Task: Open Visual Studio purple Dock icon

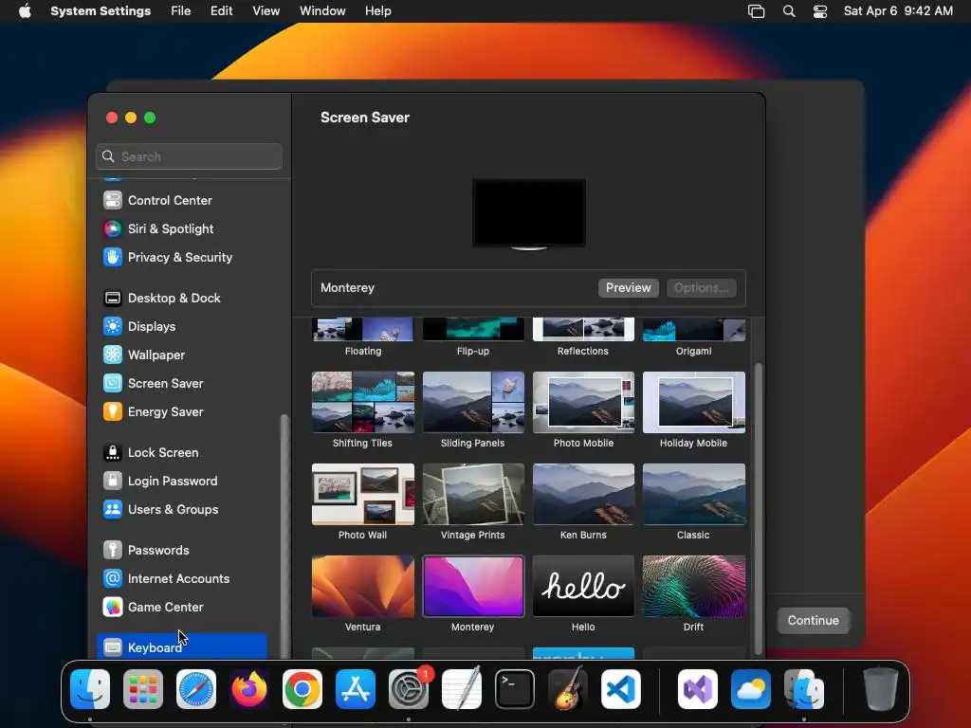Action: point(698,689)
